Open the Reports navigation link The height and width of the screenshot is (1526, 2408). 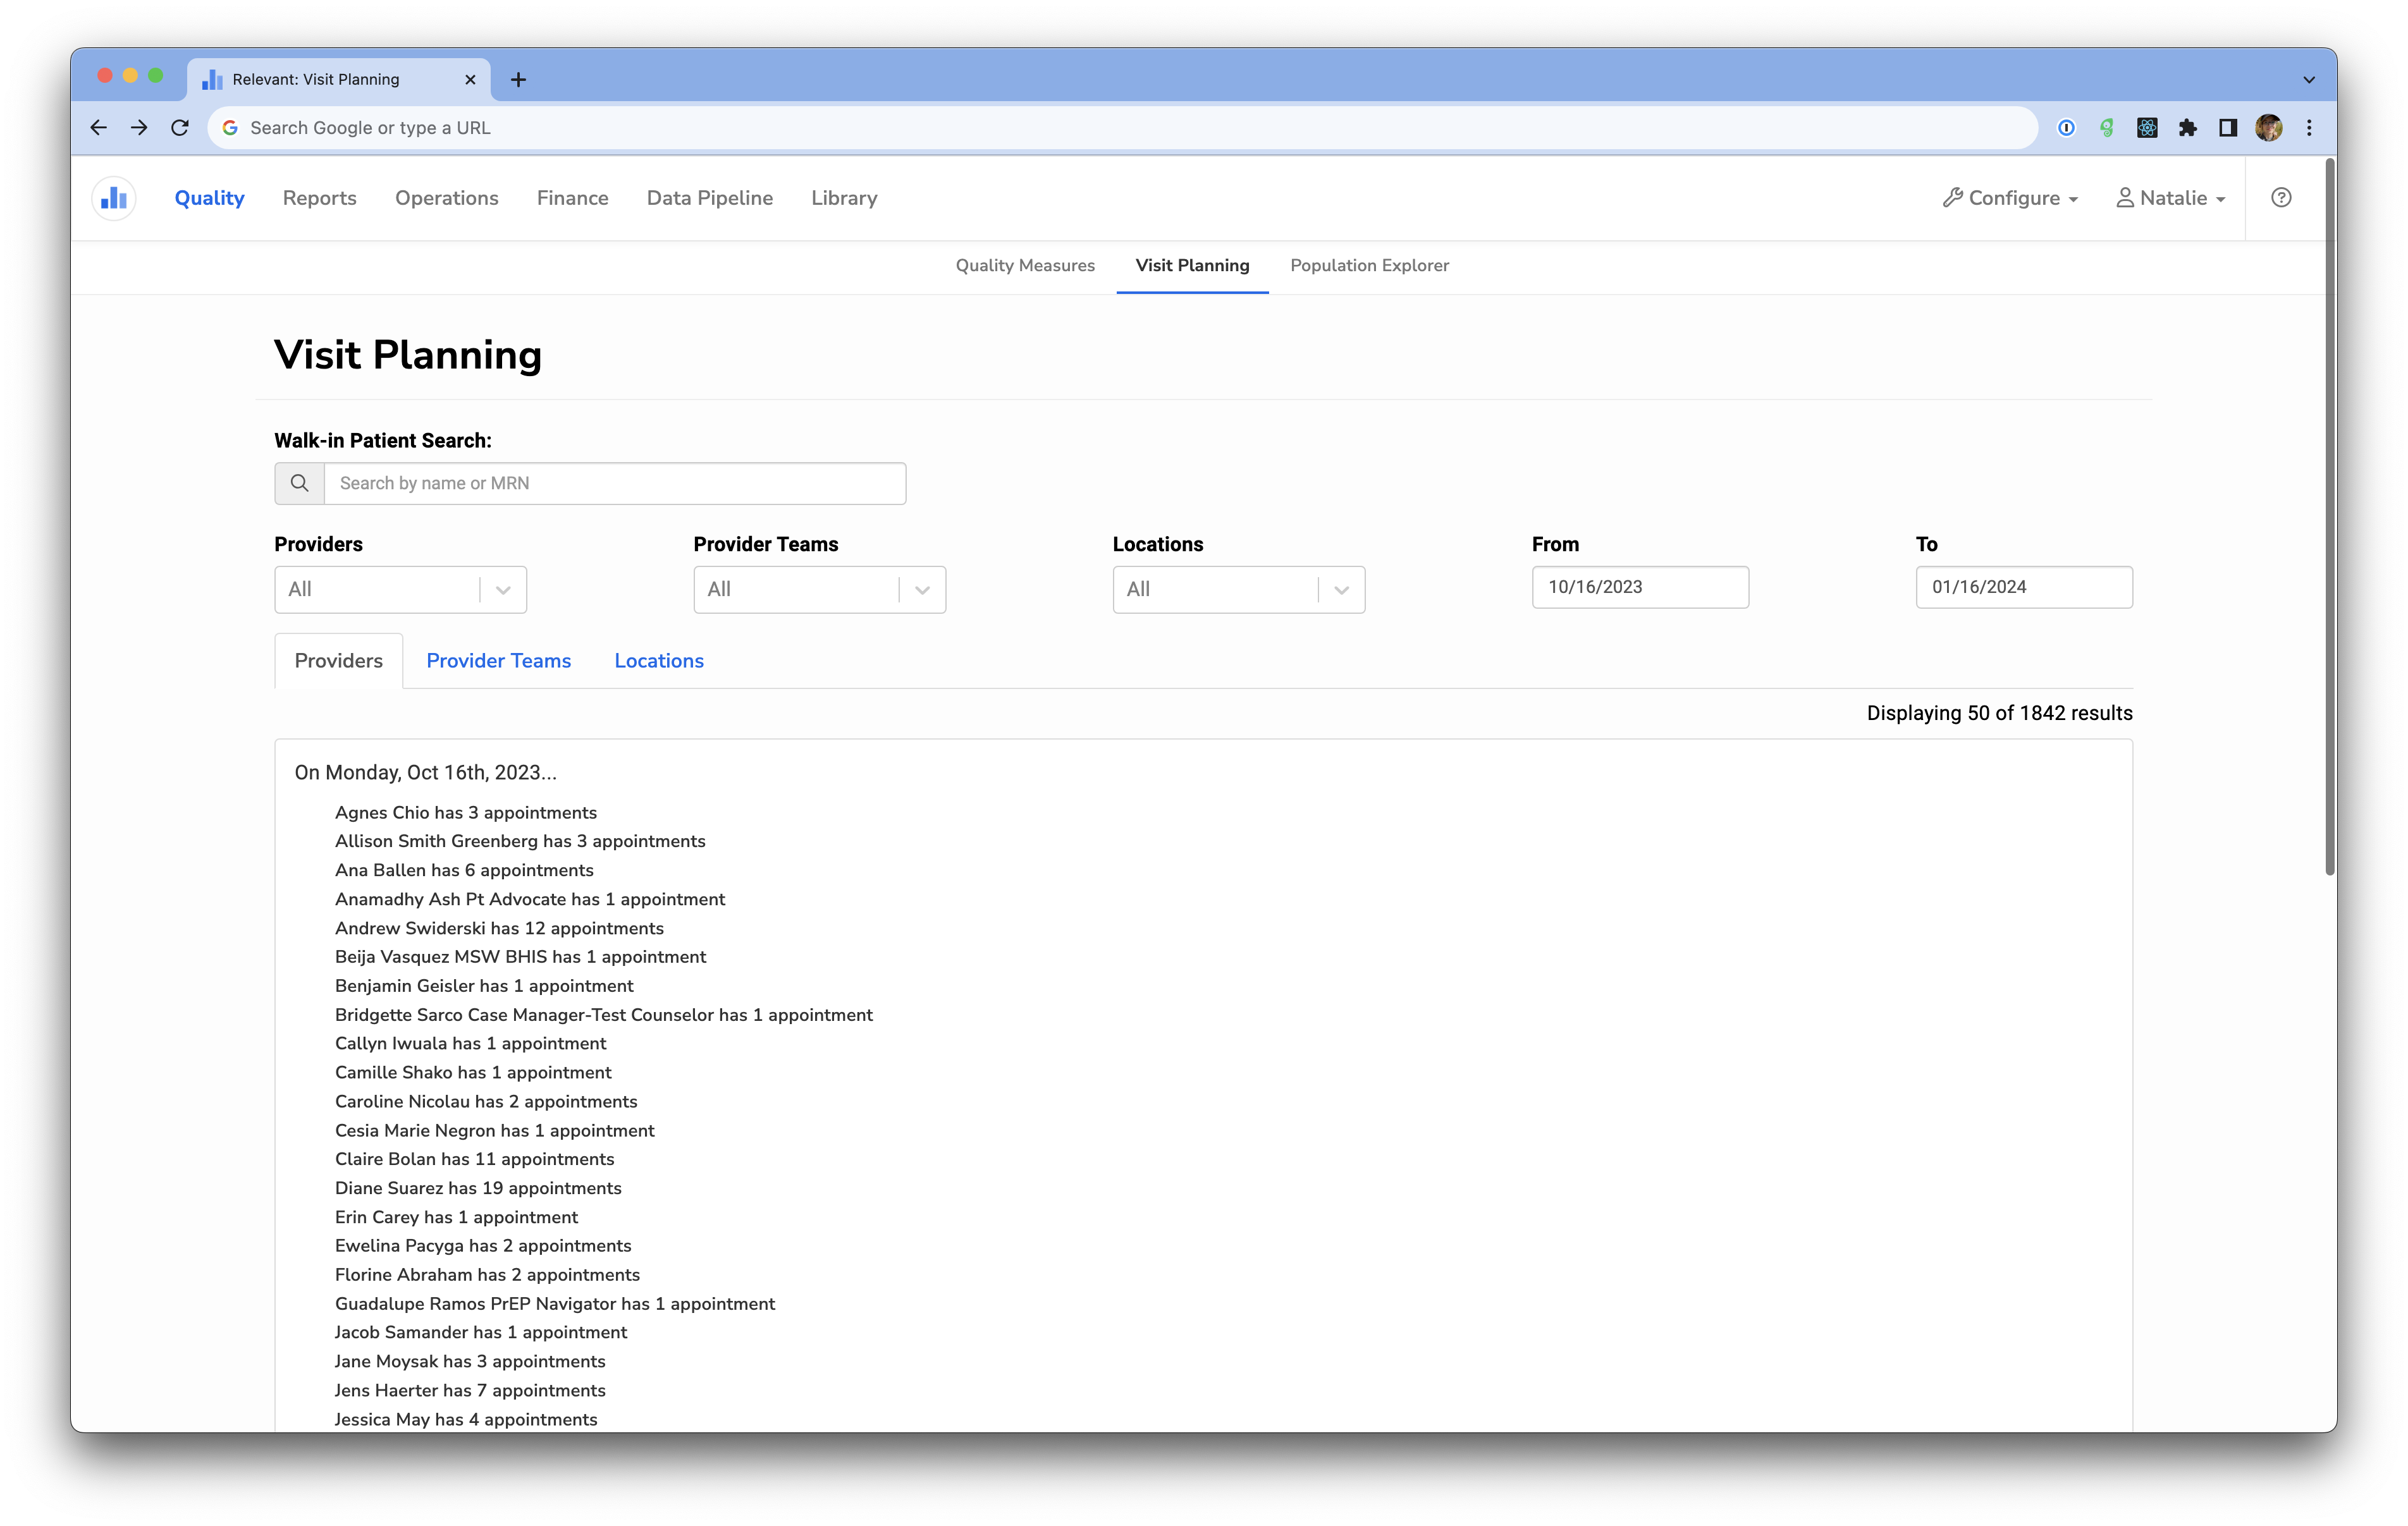[319, 198]
